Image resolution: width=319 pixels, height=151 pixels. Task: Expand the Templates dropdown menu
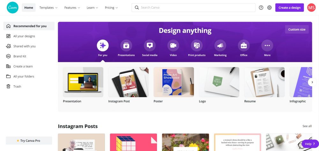click(48, 8)
